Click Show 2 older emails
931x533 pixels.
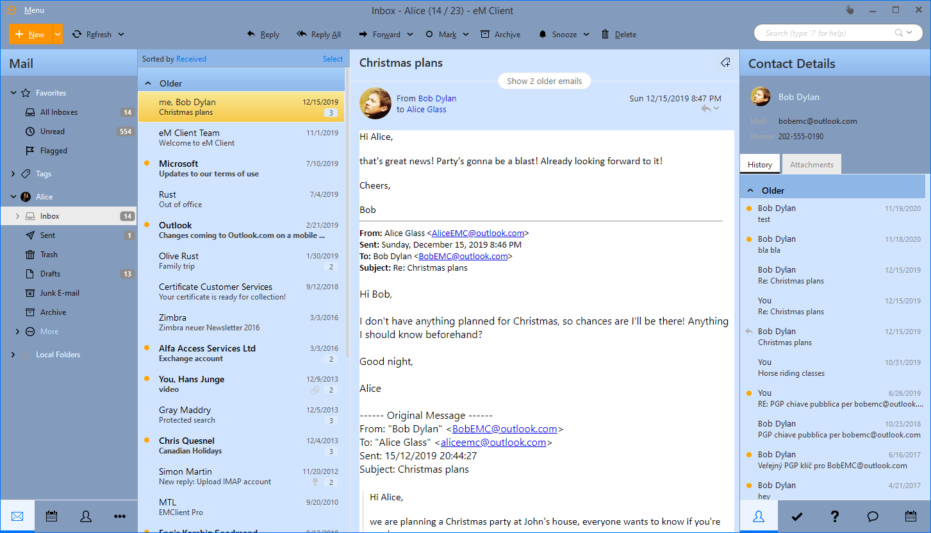[x=544, y=81]
